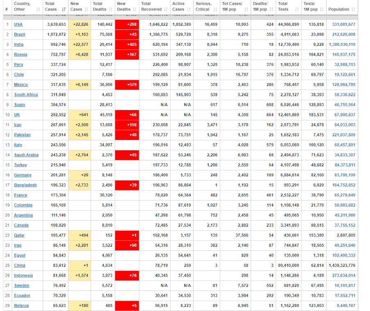Select USA total cases value 3,639,653
This screenshot has width=370, height=311.
coord(56,25)
